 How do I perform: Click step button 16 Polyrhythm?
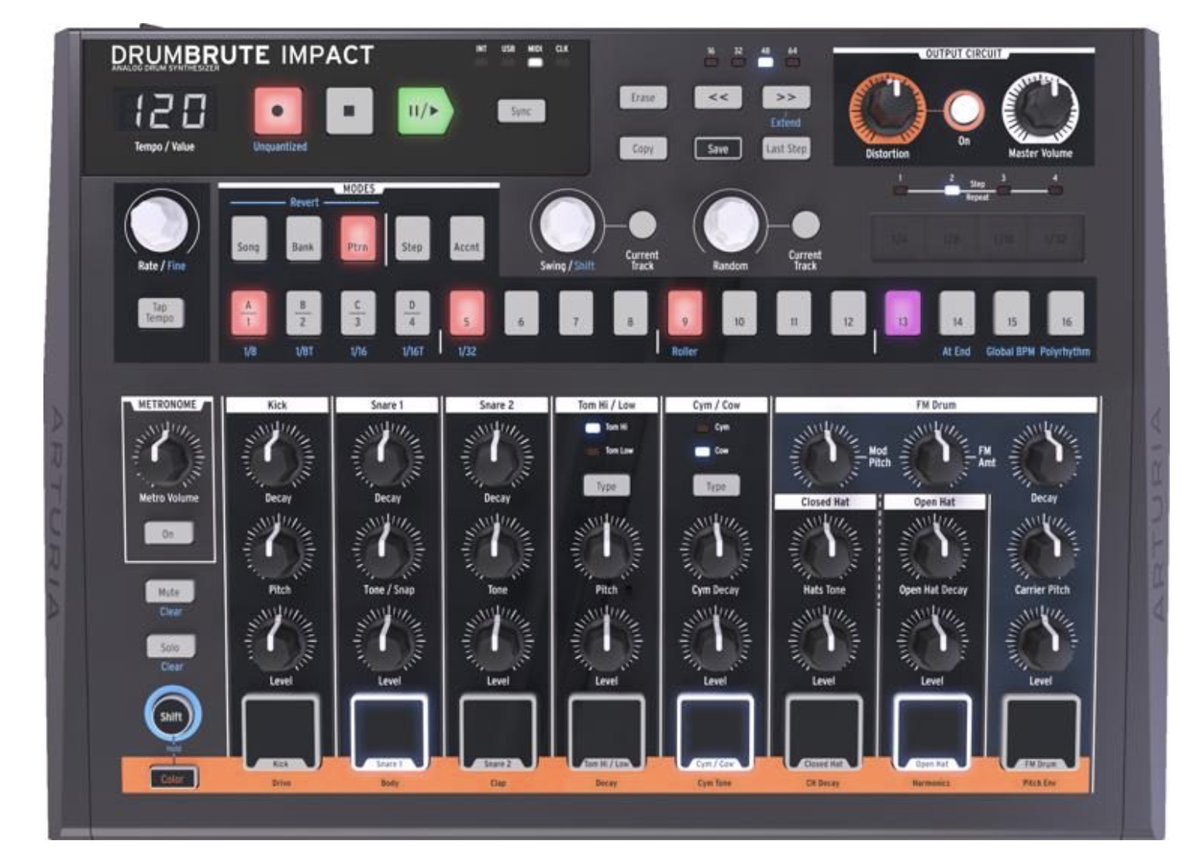1067,313
